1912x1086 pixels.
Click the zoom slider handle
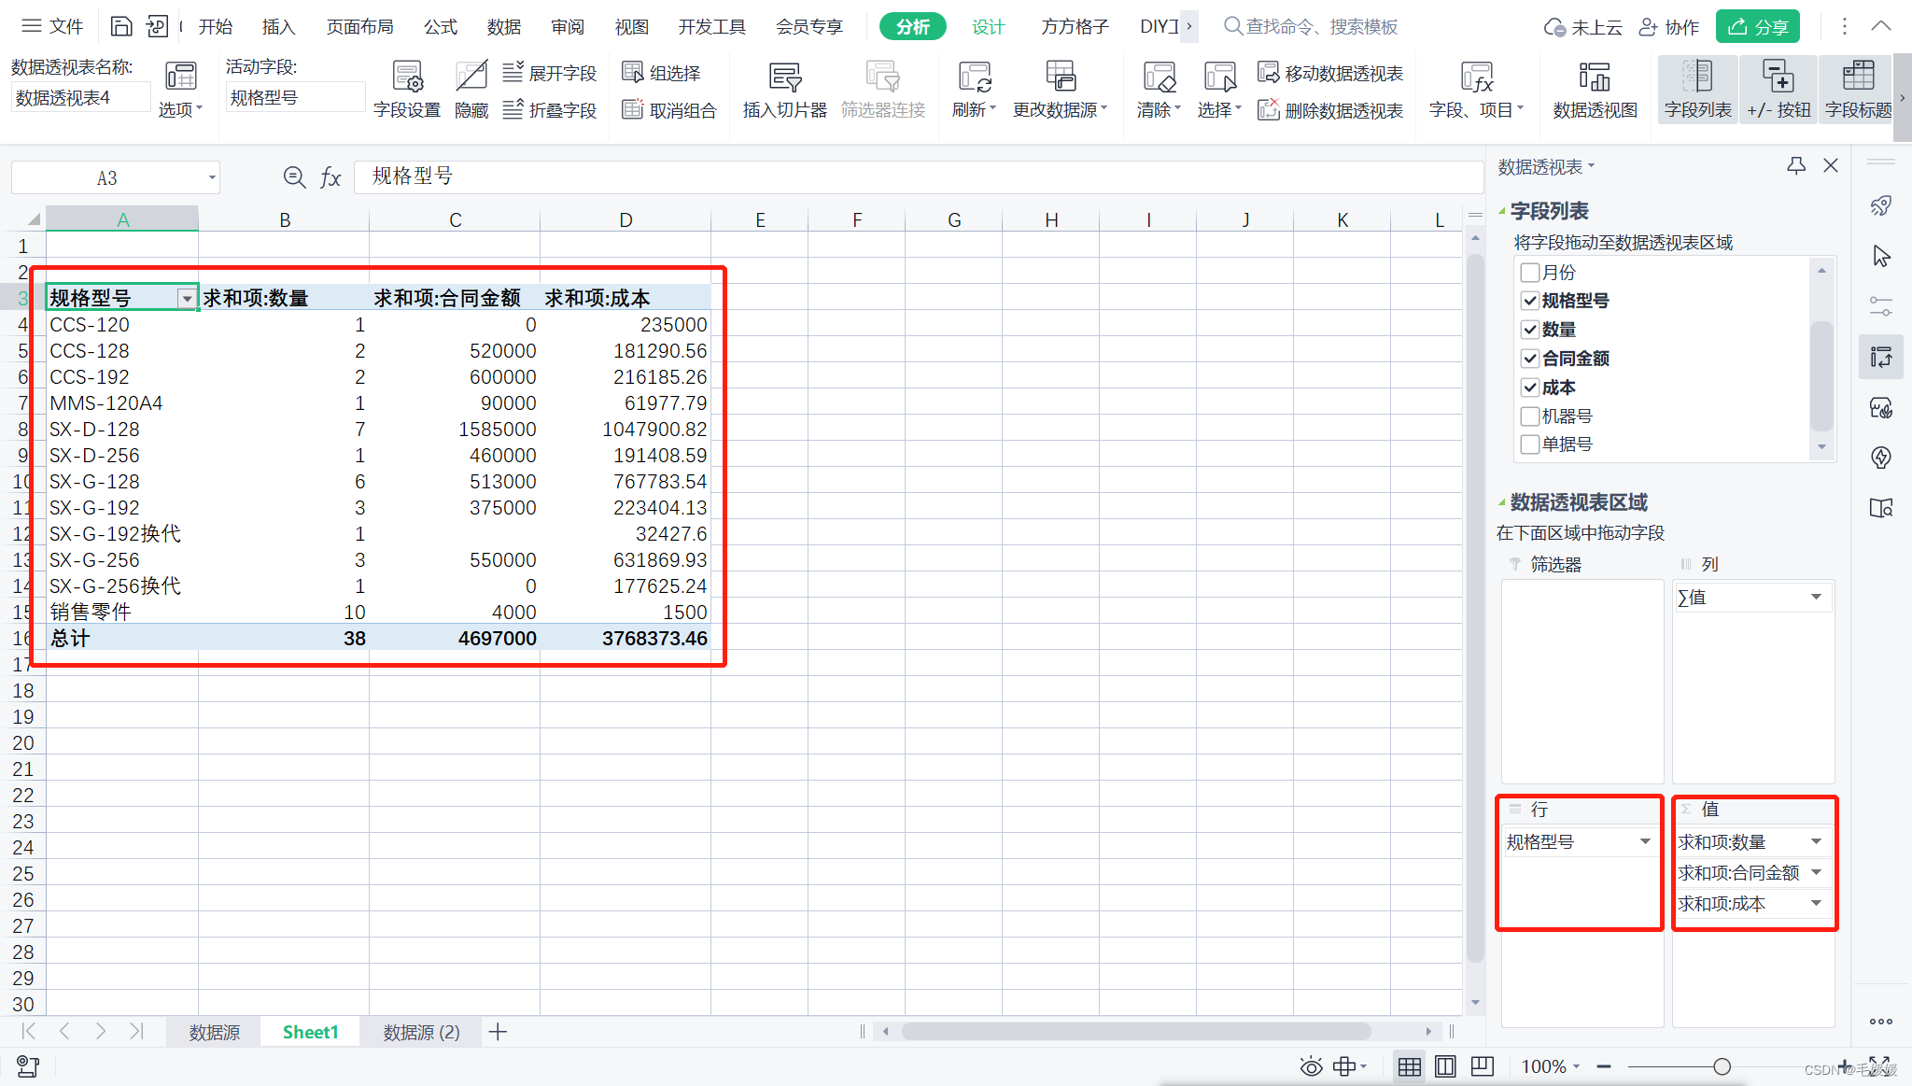click(1722, 1066)
